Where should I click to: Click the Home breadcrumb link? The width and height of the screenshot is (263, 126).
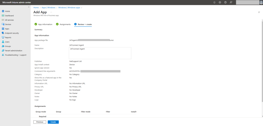[36, 8]
